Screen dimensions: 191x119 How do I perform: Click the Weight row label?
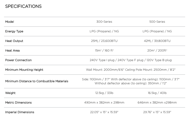pyautogui.click(x=10, y=93)
